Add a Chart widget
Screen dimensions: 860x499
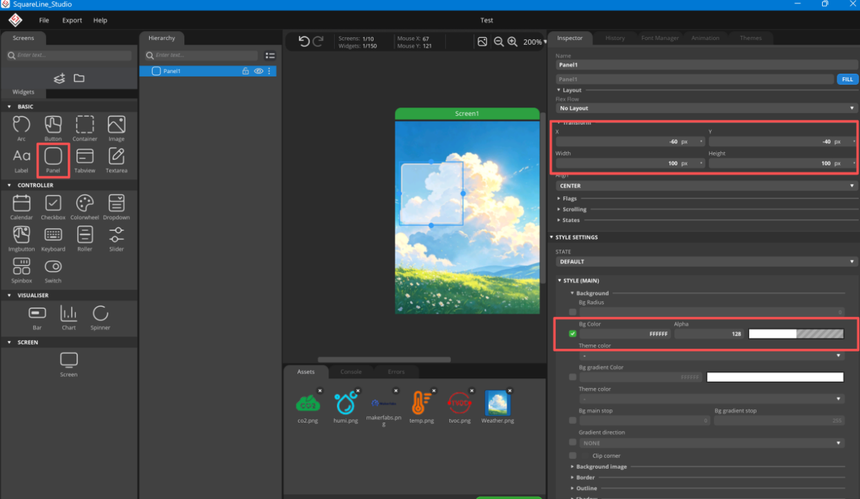point(69,317)
